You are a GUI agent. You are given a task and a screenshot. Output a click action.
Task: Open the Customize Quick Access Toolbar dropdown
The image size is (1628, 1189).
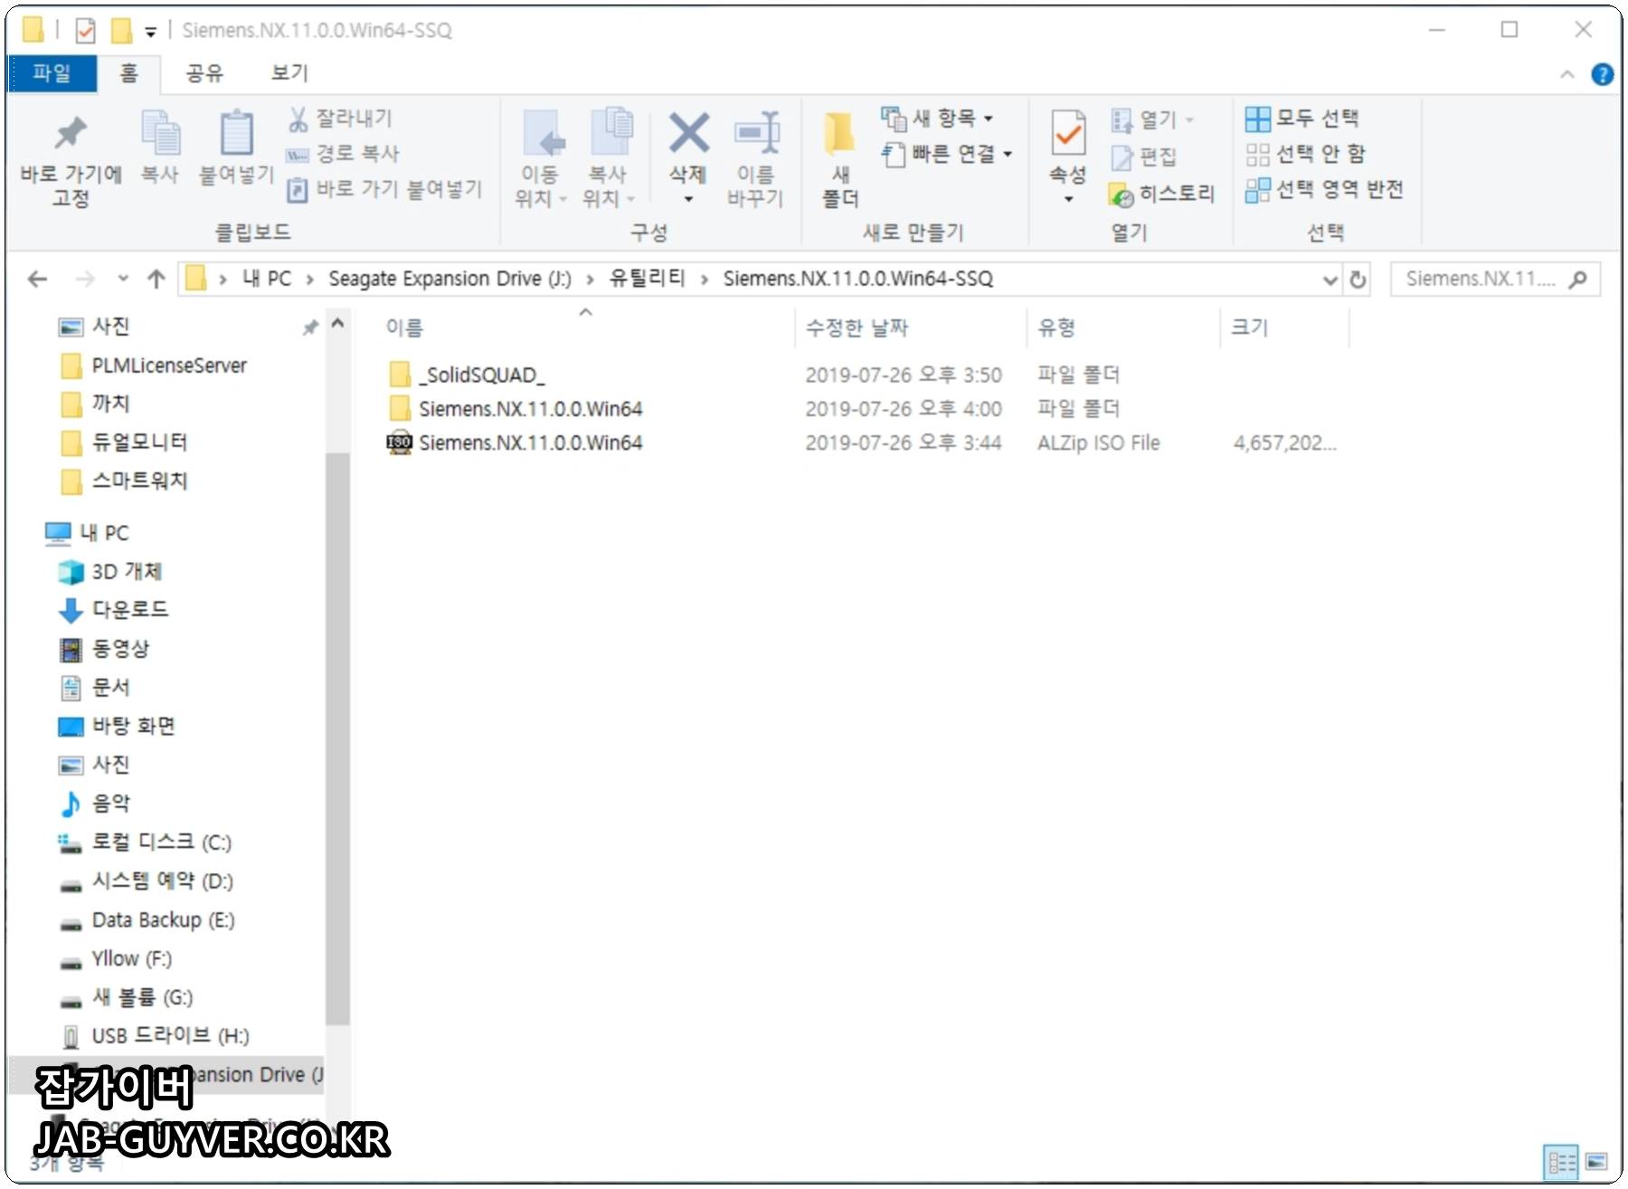(150, 32)
